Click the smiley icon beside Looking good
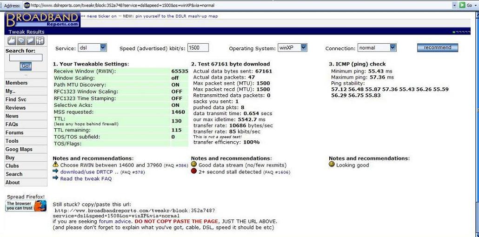 coord(332,165)
